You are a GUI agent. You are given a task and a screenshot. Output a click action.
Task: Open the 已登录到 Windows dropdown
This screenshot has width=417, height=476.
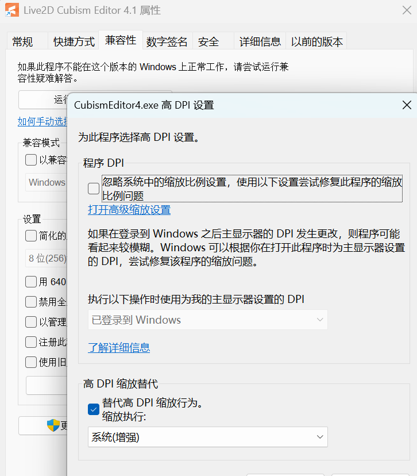(208, 320)
